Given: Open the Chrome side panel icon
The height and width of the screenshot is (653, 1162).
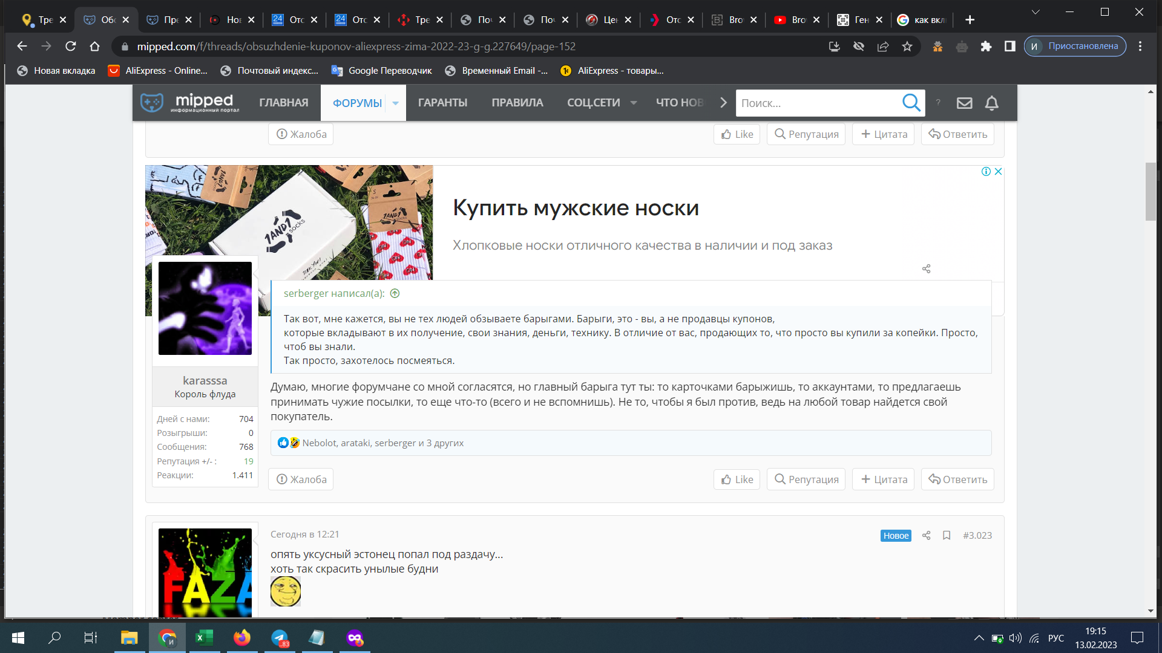Looking at the screenshot, I should (1009, 47).
